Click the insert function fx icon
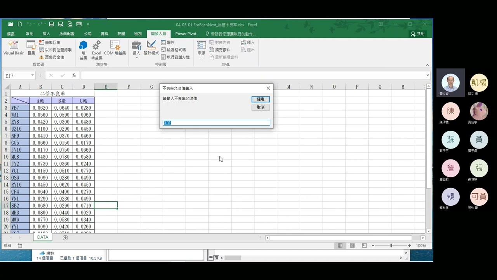 [74, 75]
